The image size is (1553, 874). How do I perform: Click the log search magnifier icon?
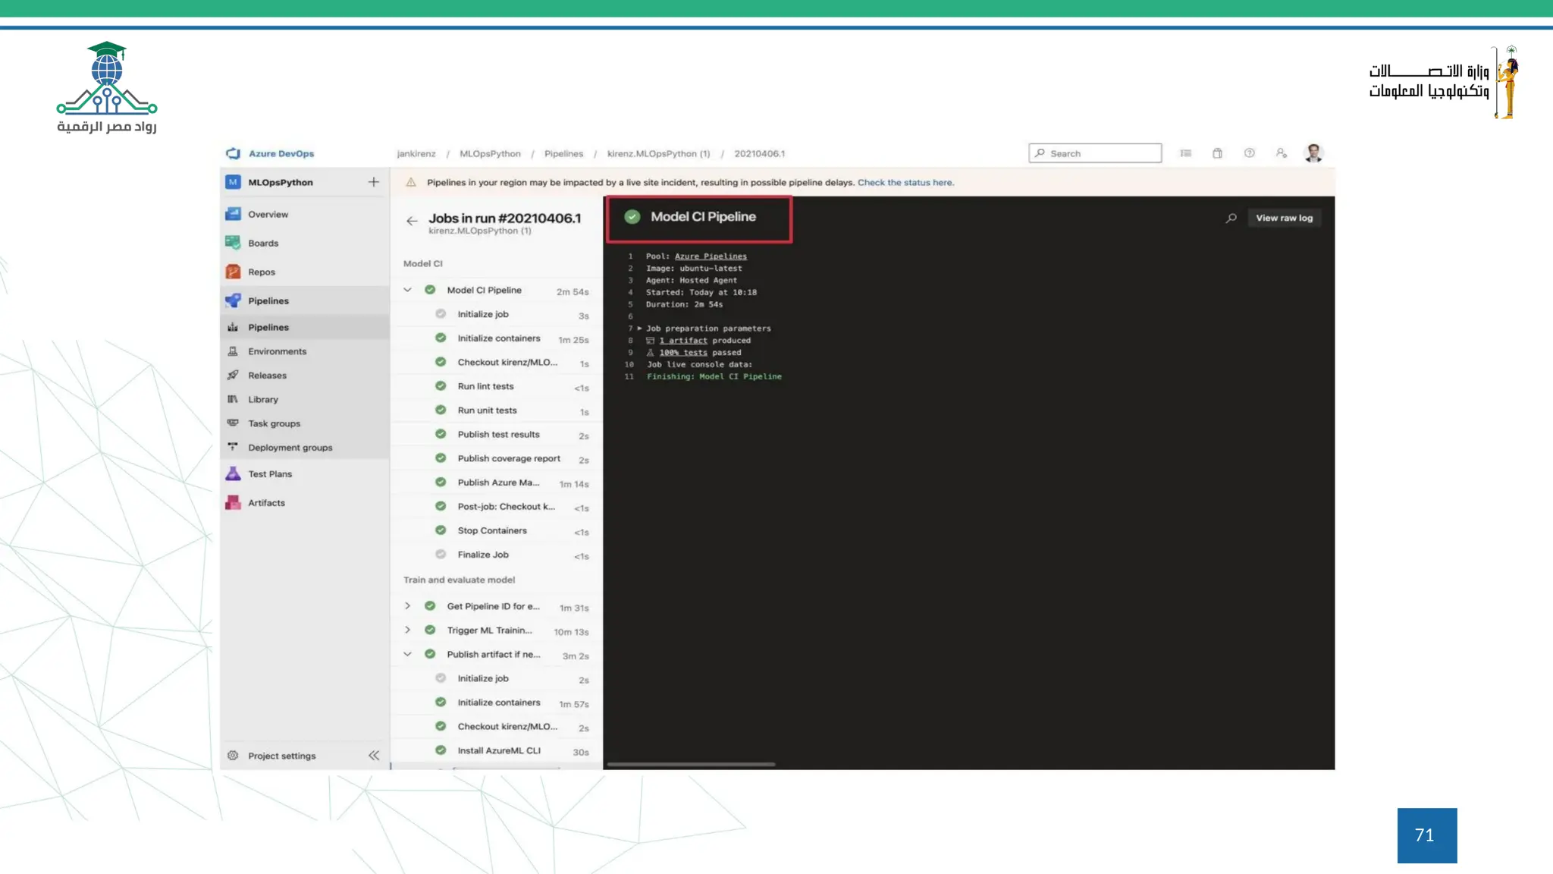(x=1231, y=218)
